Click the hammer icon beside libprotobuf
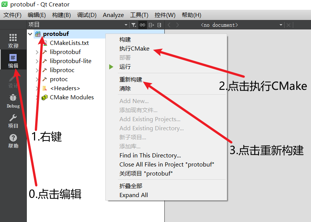311x222 pixels. coord(45,52)
